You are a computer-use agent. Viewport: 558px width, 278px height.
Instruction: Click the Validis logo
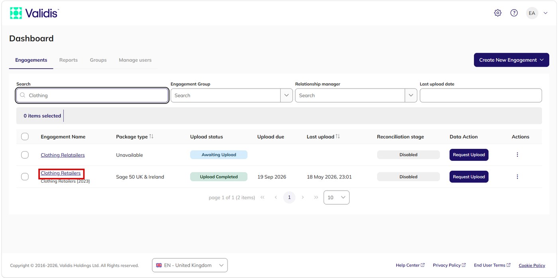coord(34,13)
